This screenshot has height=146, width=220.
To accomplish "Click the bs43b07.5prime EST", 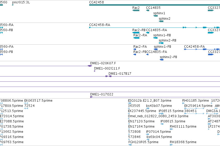I will coord(148,108).
